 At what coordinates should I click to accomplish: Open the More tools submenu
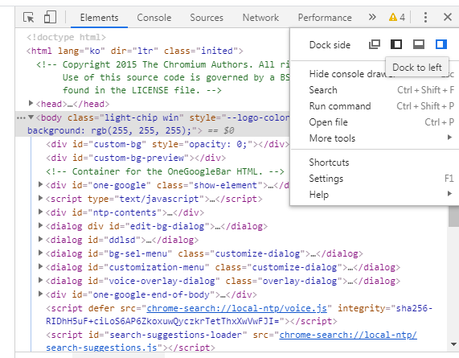pos(375,138)
